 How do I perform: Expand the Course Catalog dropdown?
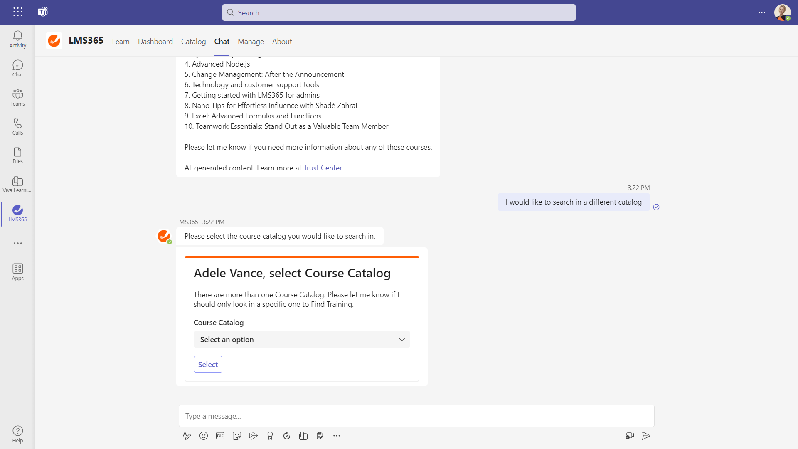pyautogui.click(x=302, y=339)
